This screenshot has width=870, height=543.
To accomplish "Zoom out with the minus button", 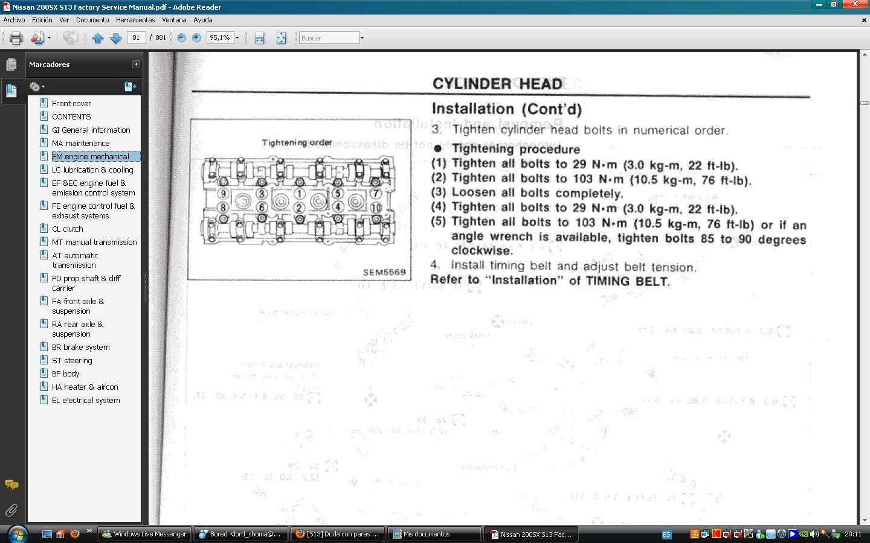I will coord(181,37).
